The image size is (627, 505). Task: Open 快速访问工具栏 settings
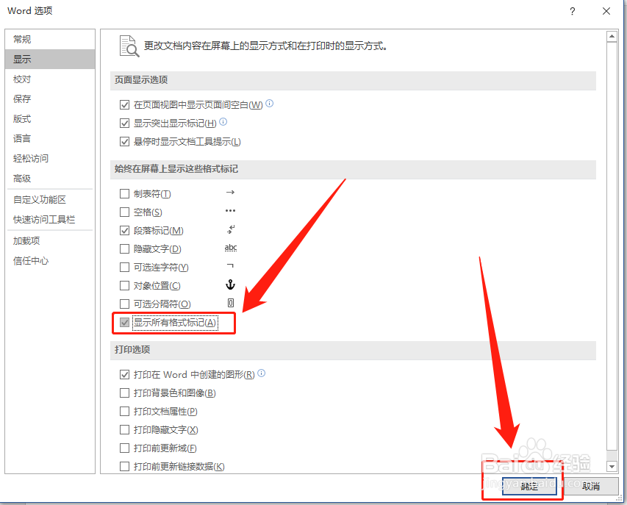50,220
